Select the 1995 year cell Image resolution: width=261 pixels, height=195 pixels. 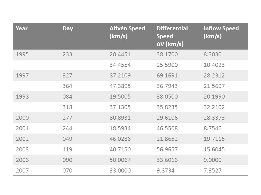pyautogui.click(x=22, y=54)
